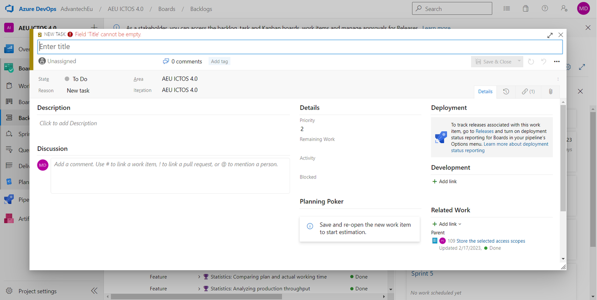
Task: Open the Backlogs breadcrumb
Action: [201, 9]
